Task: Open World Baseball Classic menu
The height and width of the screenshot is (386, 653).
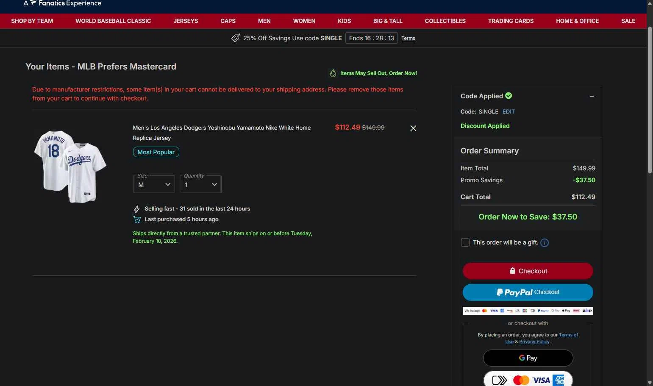Action: 113,21
